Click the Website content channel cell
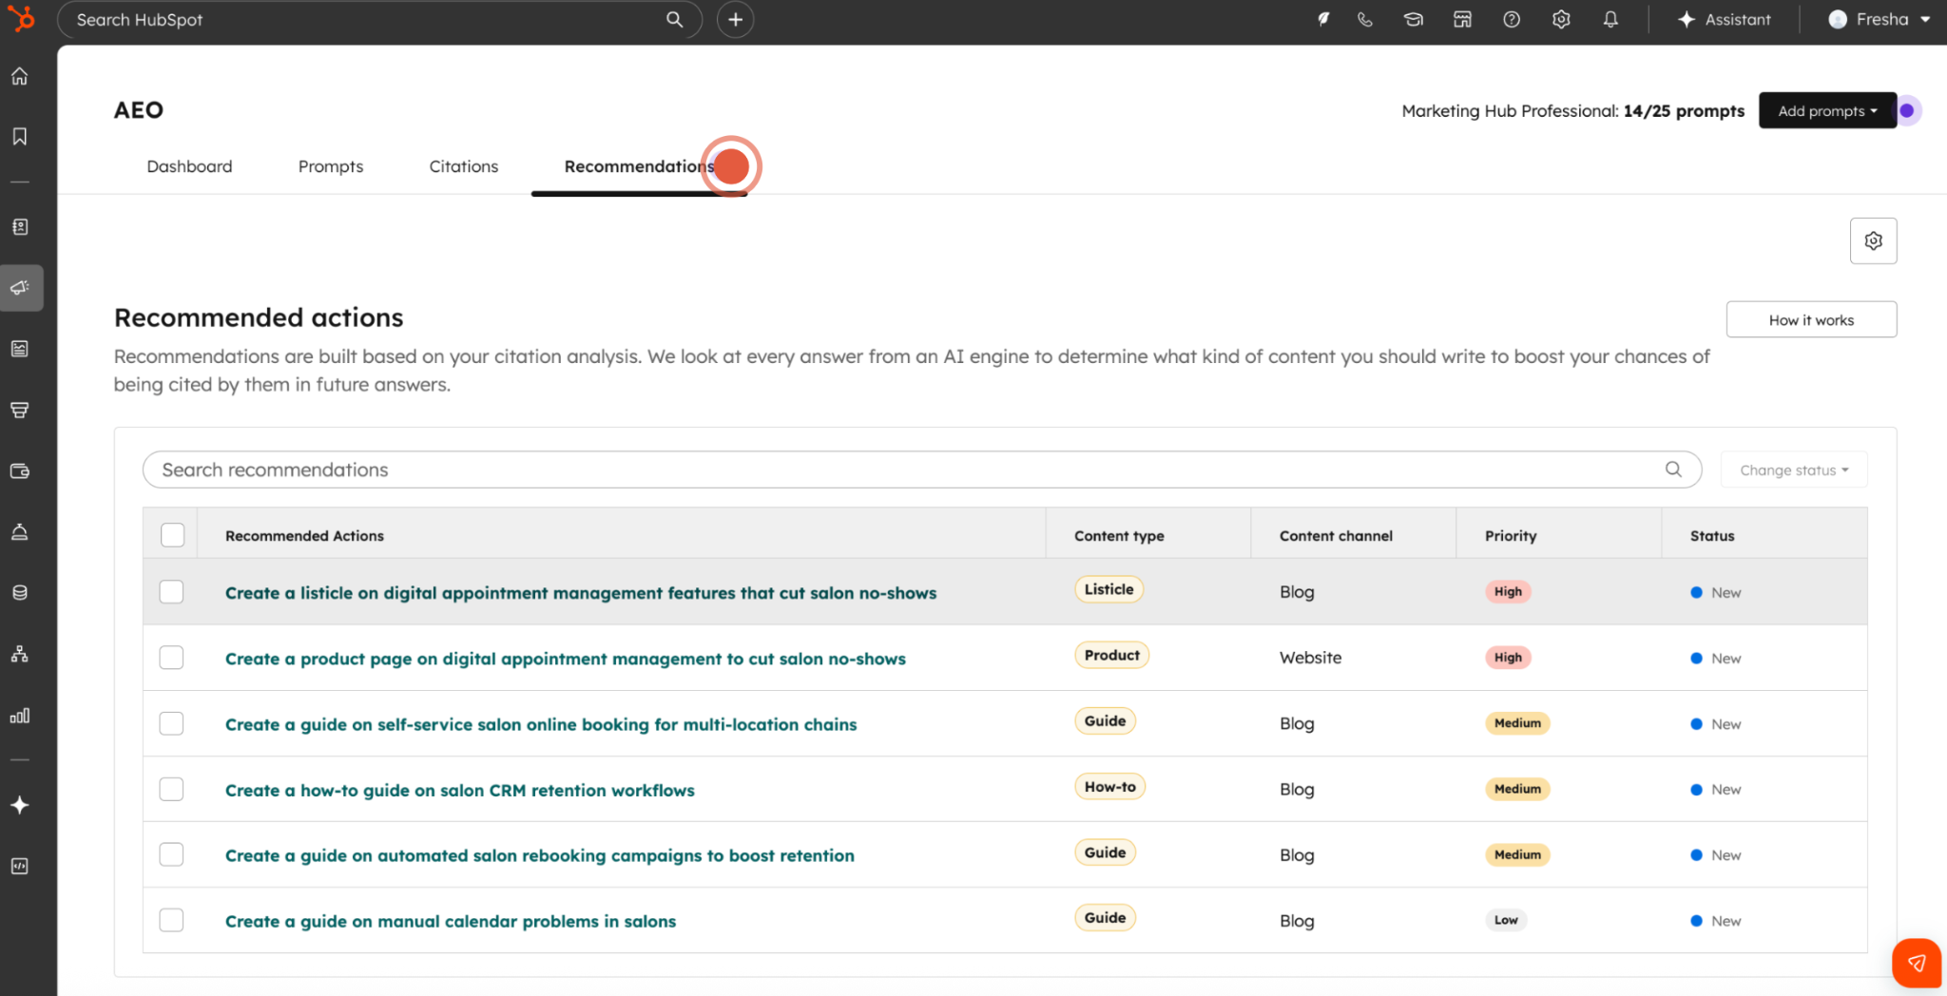 (1310, 658)
